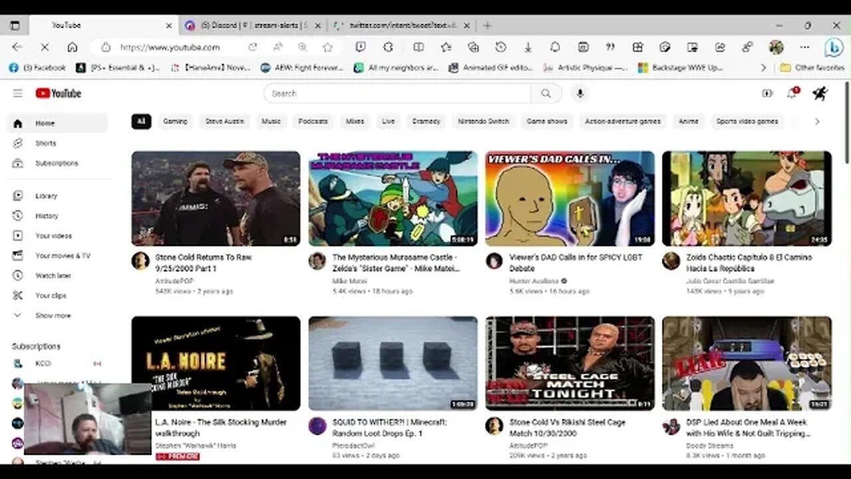
Task: Select the Dramedy filter chip
Action: (x=426, y=121)
